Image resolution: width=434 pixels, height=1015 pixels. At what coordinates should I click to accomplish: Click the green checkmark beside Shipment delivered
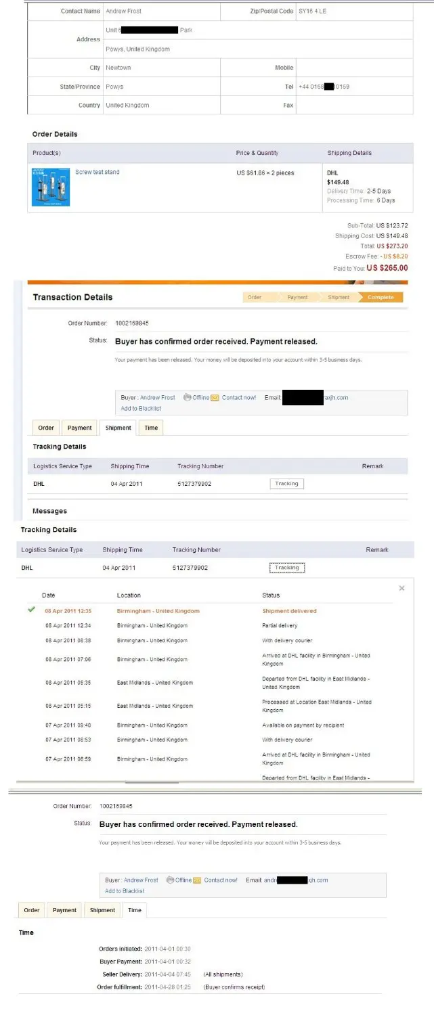click(x=31, y=610)
